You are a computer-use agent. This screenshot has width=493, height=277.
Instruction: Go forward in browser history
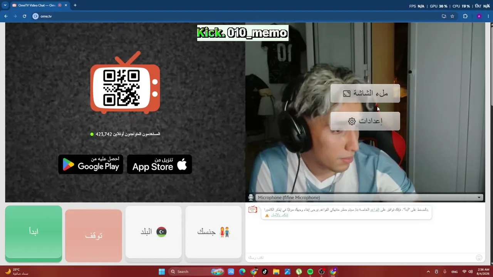point(15,16)
